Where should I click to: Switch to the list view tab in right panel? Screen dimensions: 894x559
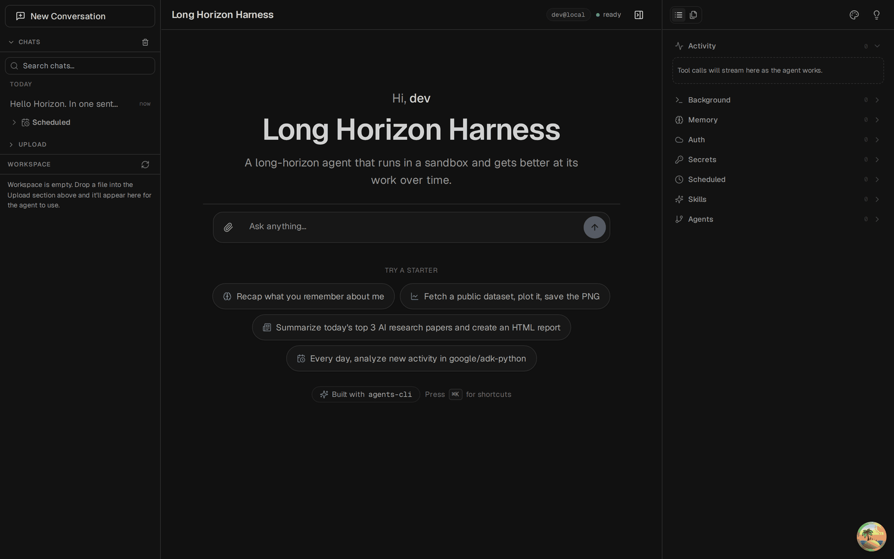coord(678,15)
